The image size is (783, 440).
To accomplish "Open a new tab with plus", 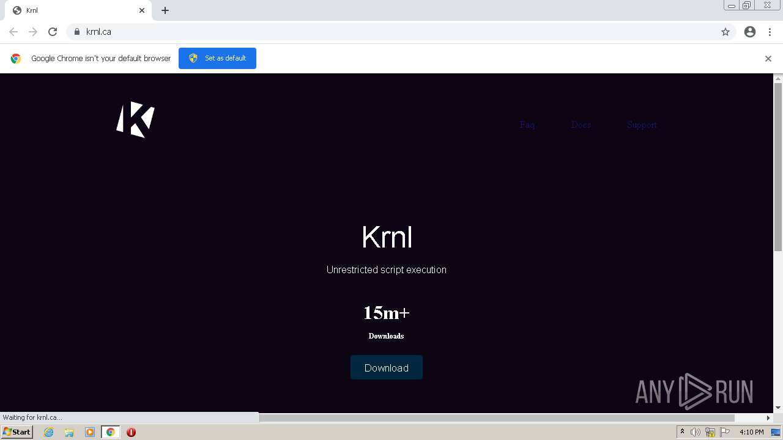I will pos(165,10).
